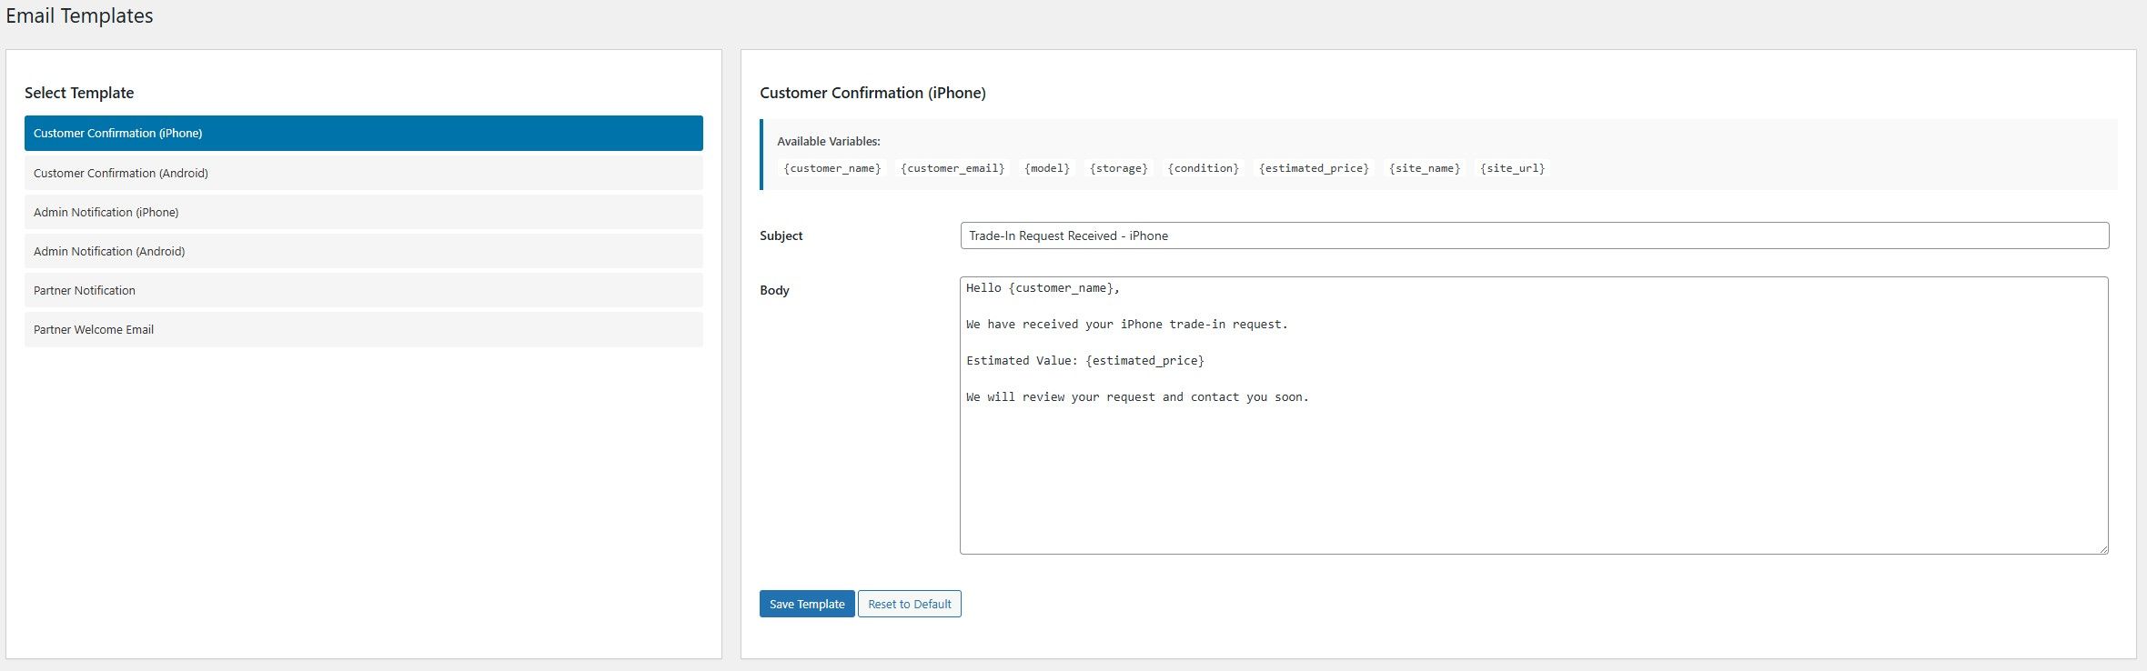Image resolution: width=2147 pixels, height=671 pixels.
Task: Click the {model} variable tag
Action: pyautogui.click(x=1047, y=168)
